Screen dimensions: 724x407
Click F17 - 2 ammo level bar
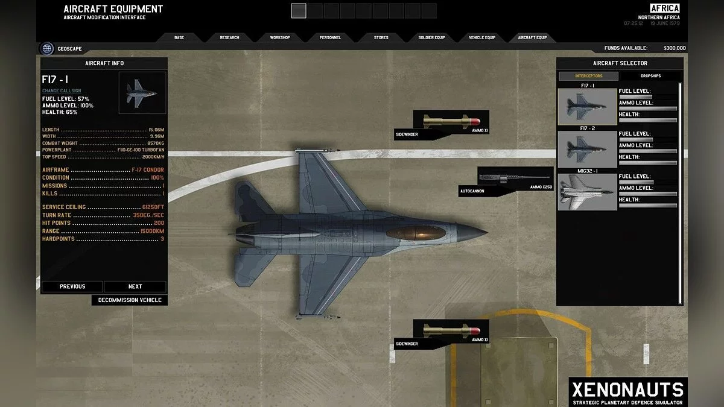(648, 151)
